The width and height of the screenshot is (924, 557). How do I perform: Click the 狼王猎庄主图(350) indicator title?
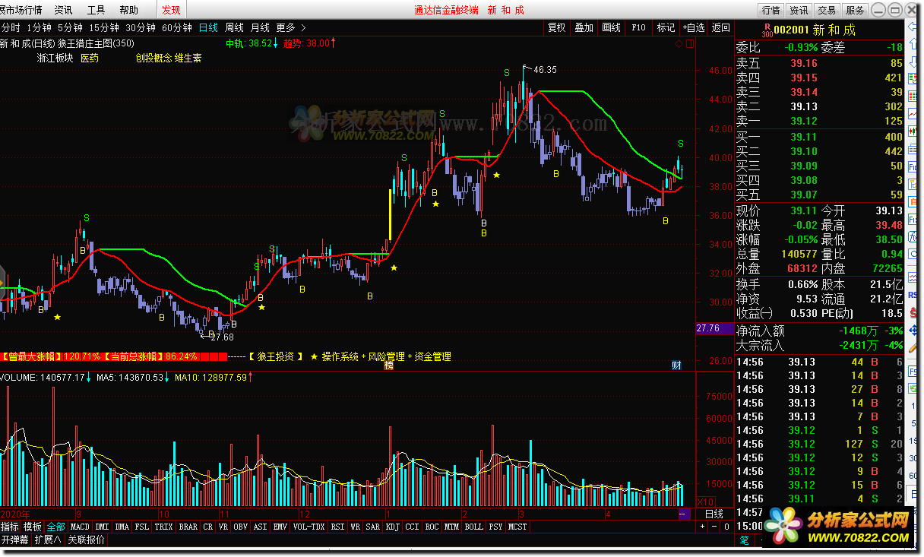(x=97, y=43)
